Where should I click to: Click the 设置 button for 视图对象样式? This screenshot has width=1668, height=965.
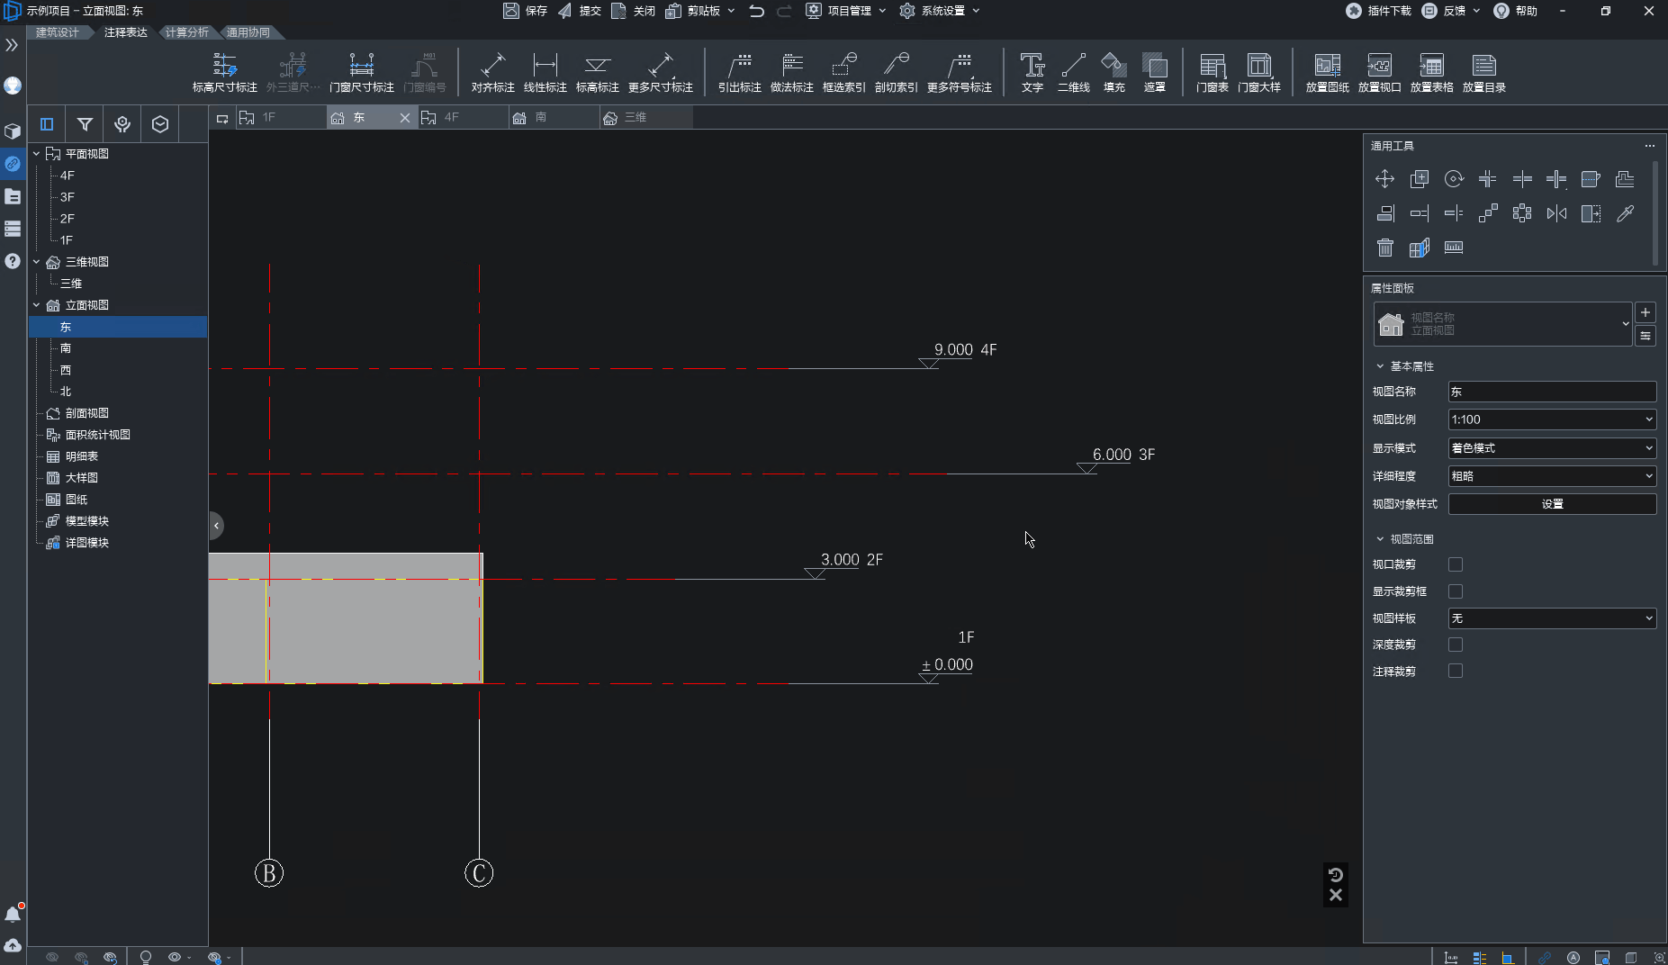click(1552, 504)
